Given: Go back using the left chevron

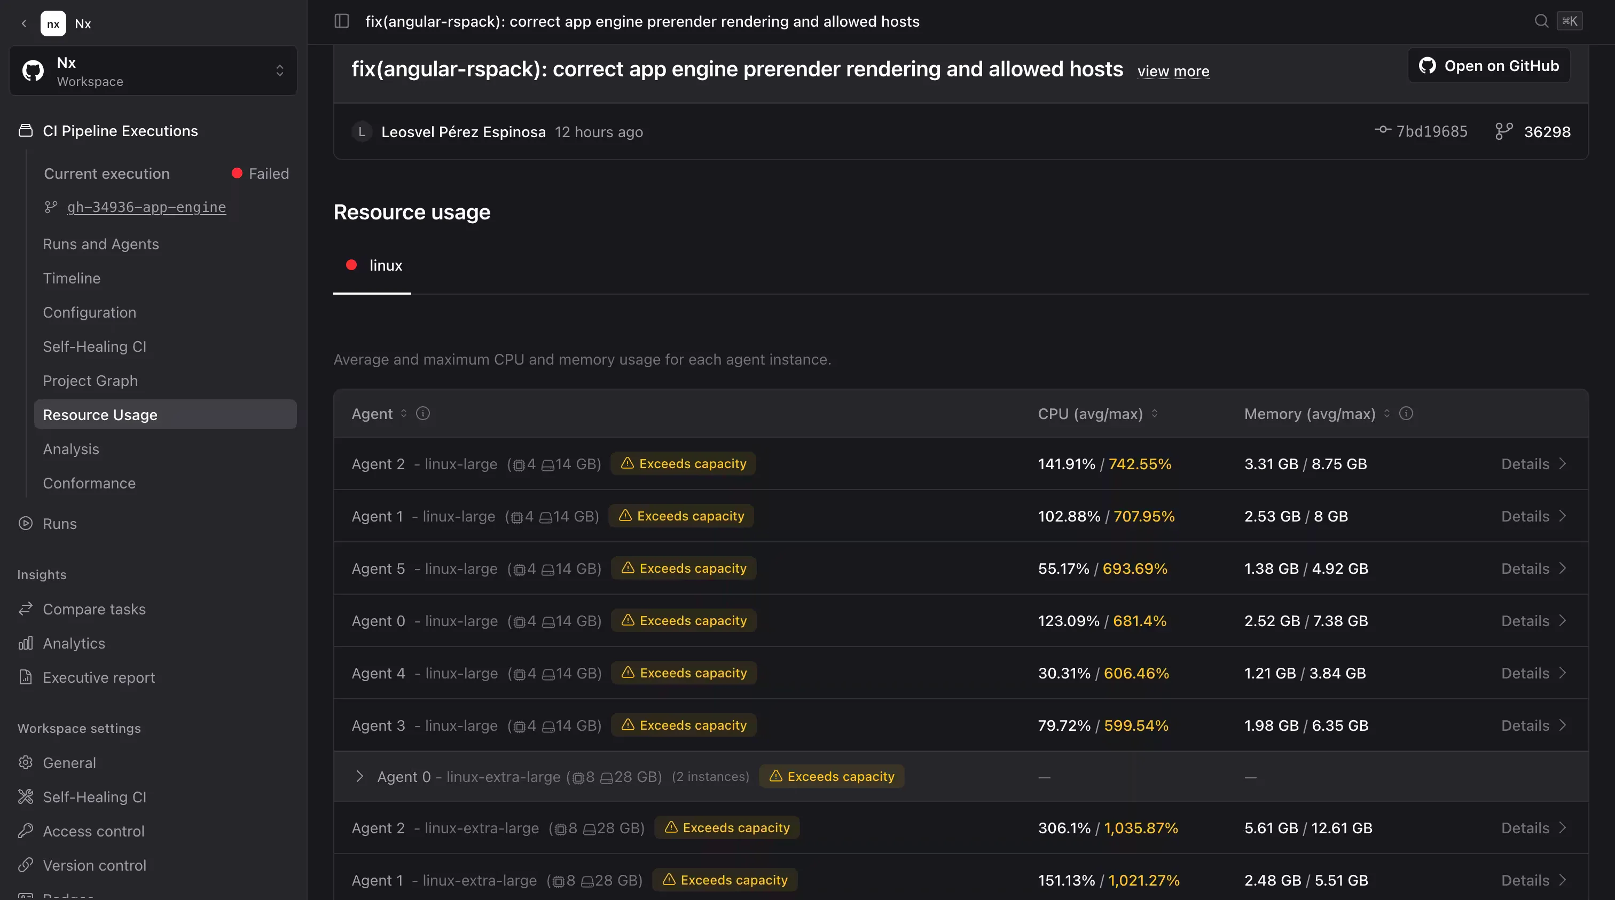Looking at the screenshot, I should (24, 24).
